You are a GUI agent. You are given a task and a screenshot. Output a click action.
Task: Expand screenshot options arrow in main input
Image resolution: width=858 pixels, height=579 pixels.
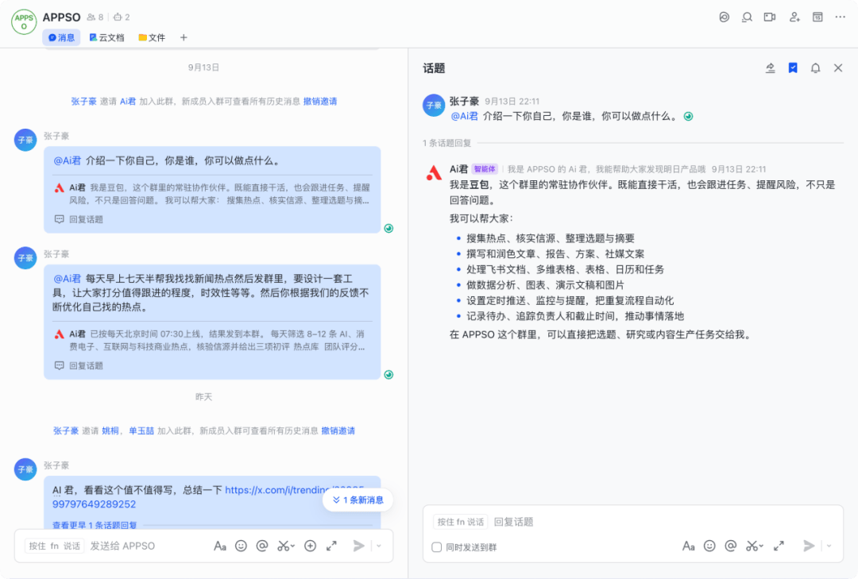292,546
